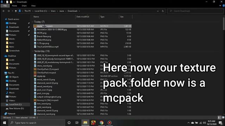Show hidden system tray icons

click(x=188, y=123)
